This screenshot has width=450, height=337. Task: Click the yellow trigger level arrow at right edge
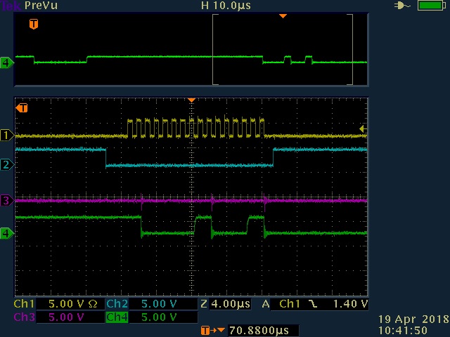(x=363, y=129)
